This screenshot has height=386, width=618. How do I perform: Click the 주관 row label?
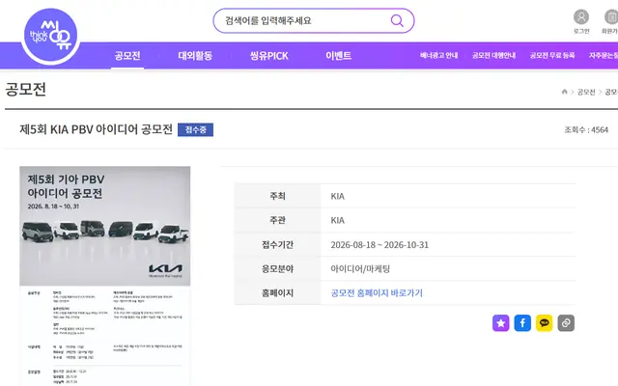click(x=277, y=220)
